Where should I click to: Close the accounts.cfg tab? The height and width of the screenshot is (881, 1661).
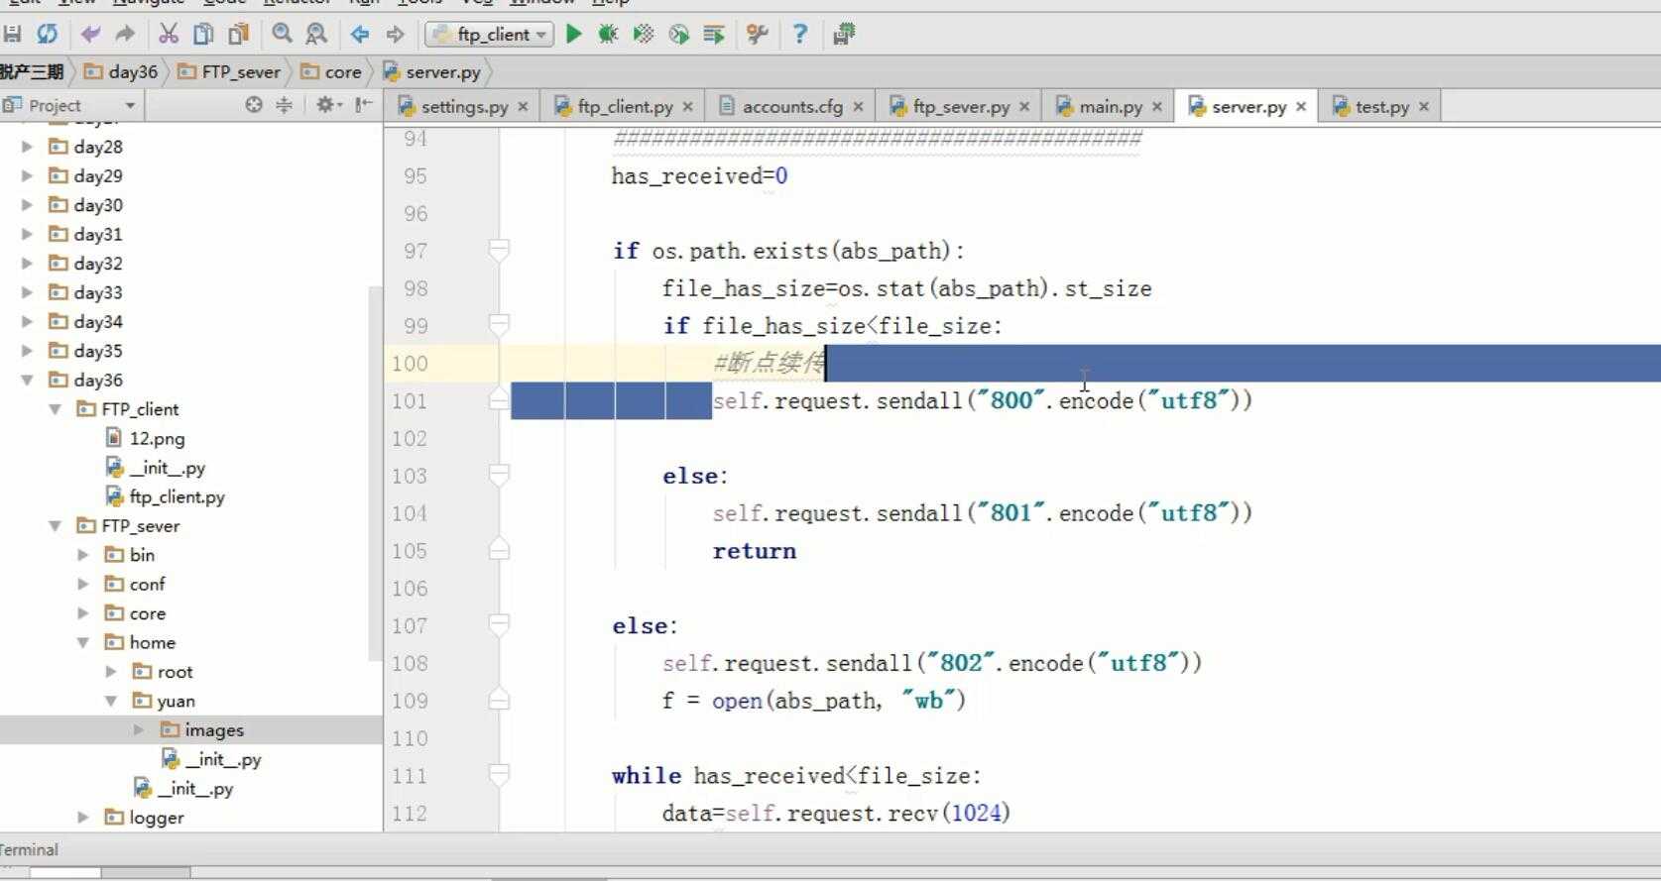[858, 106]
